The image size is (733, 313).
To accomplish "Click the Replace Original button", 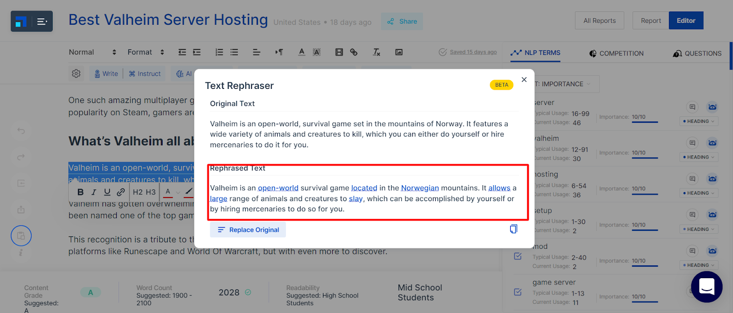I will [248, 230].
